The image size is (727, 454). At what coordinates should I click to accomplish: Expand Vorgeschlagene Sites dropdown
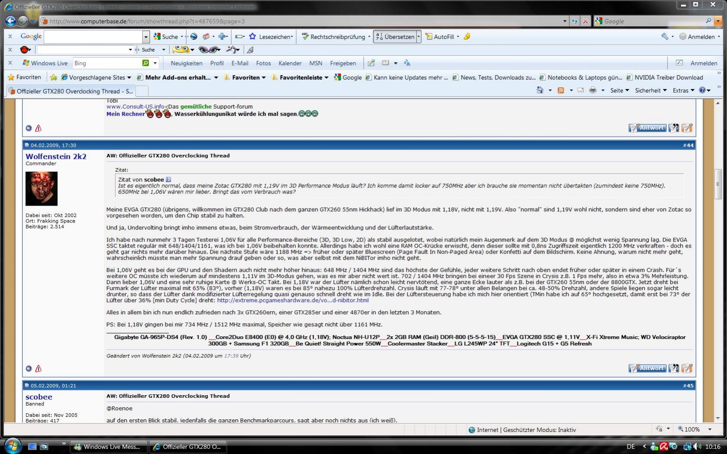coord(129,77)
